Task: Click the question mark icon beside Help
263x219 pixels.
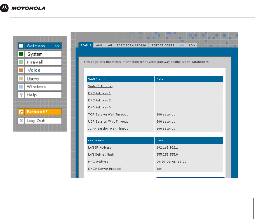Action: (x=21, y=95)
